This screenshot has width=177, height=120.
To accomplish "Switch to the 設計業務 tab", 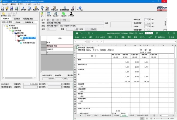I will (17, 19).
